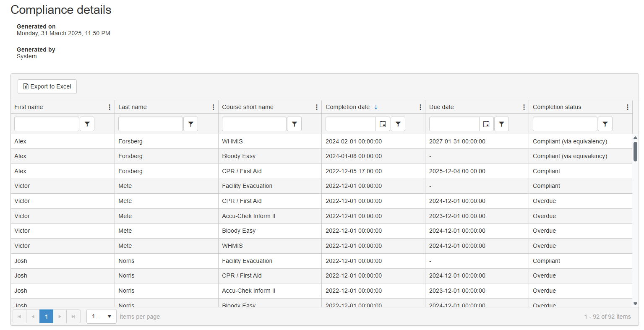
Task: Click the Last name filter text field
Action: [x=151, y=124]
